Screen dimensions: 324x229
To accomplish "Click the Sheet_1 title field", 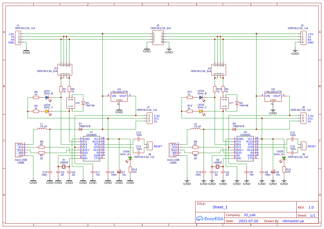I will [219, 207].
